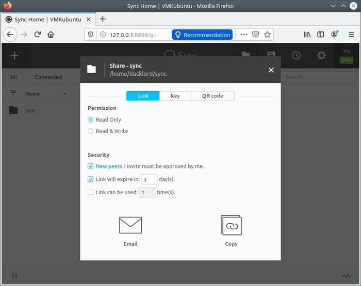The height and width of the screenshot is (286, 361).
Task: Go back with Firefox back arrow
Action: point(10,35)
